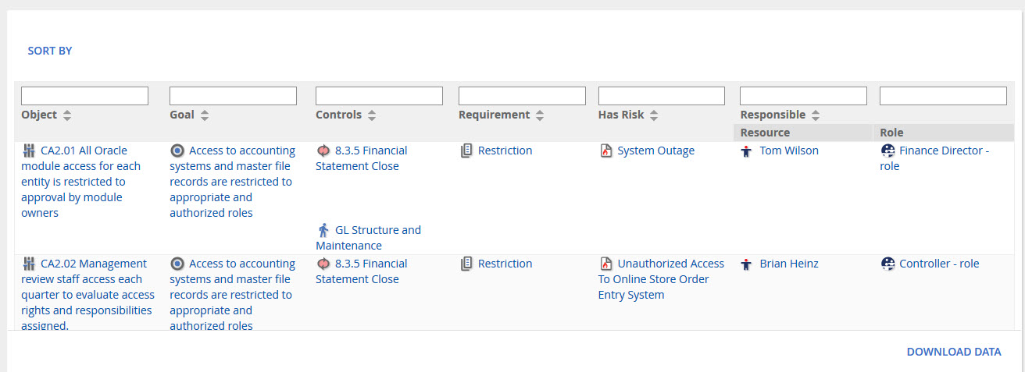Viewport: 1025px width, 372px height.
Task: Sort by the Goal column arrows
Action: pos(205,115)
